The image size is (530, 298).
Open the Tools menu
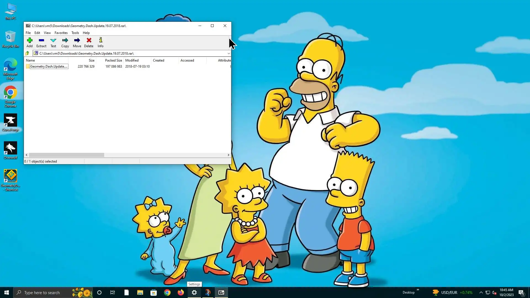tap(75, 33)
